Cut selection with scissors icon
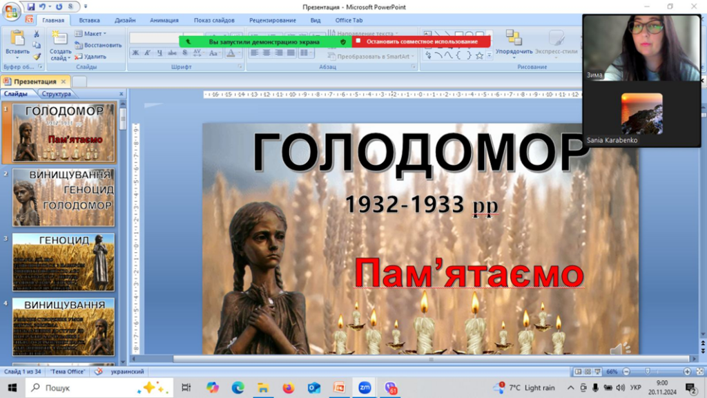707x398 pixels. pos(37,34)
